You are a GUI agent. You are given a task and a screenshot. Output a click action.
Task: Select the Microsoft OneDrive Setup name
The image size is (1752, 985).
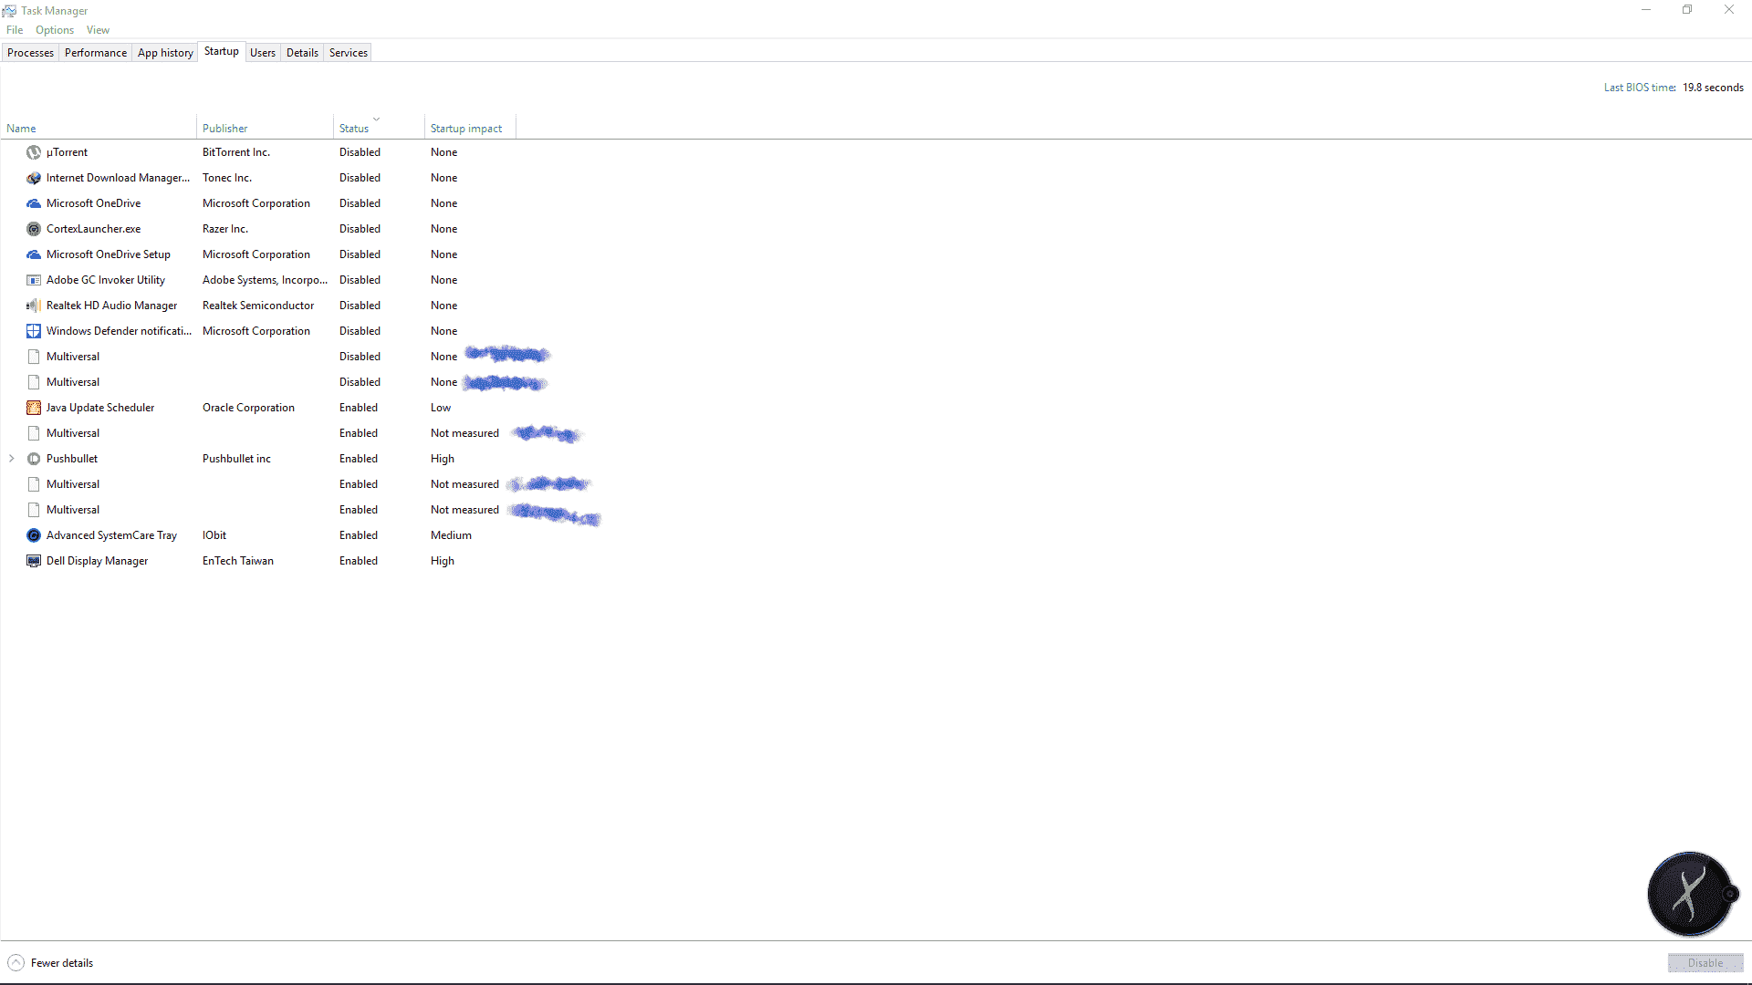click(109, 254)
